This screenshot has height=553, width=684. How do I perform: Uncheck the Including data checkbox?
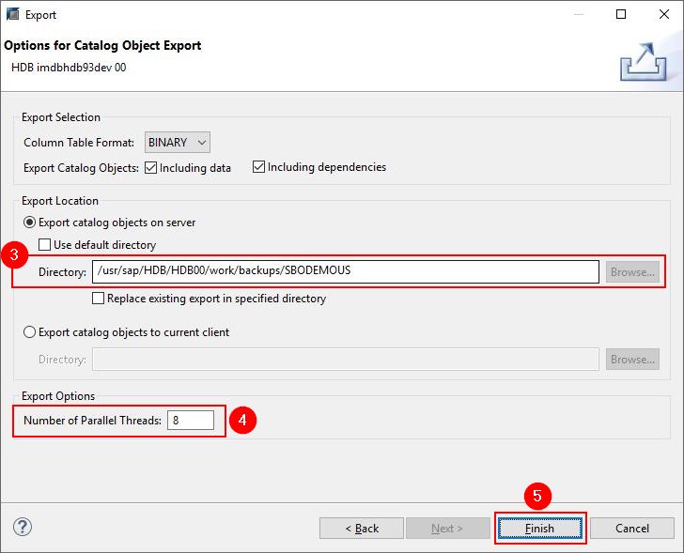150,167
